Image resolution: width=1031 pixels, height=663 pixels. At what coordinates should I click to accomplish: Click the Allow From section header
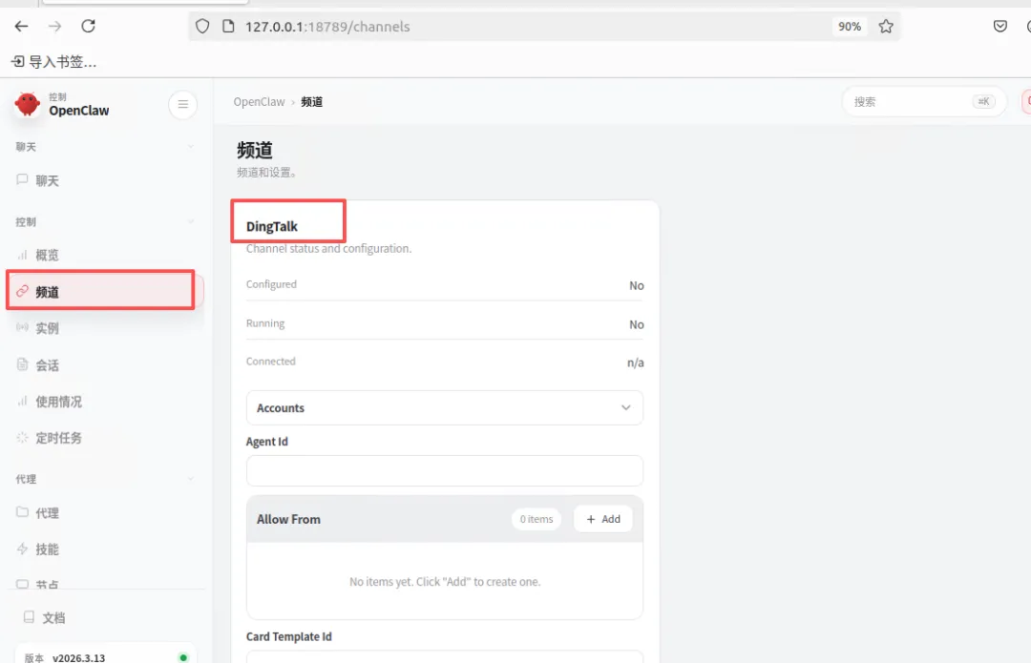tap(288, 519)
